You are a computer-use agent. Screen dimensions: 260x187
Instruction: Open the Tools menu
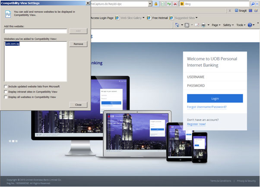pyautogui.click(x=241, y=25)
